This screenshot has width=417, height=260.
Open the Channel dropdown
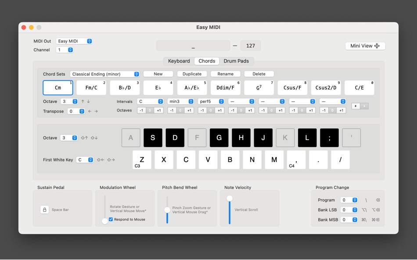point(65,50)
